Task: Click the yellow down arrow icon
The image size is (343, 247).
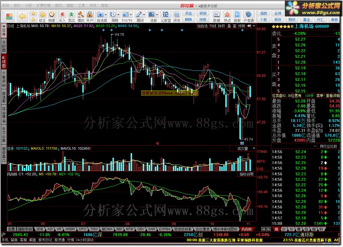Action: pos(33,20)
